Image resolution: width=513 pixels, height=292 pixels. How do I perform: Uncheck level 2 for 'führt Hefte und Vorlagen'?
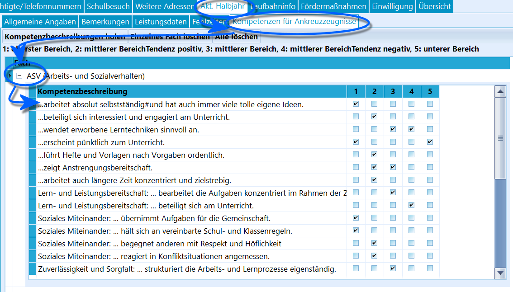point(374,154)
